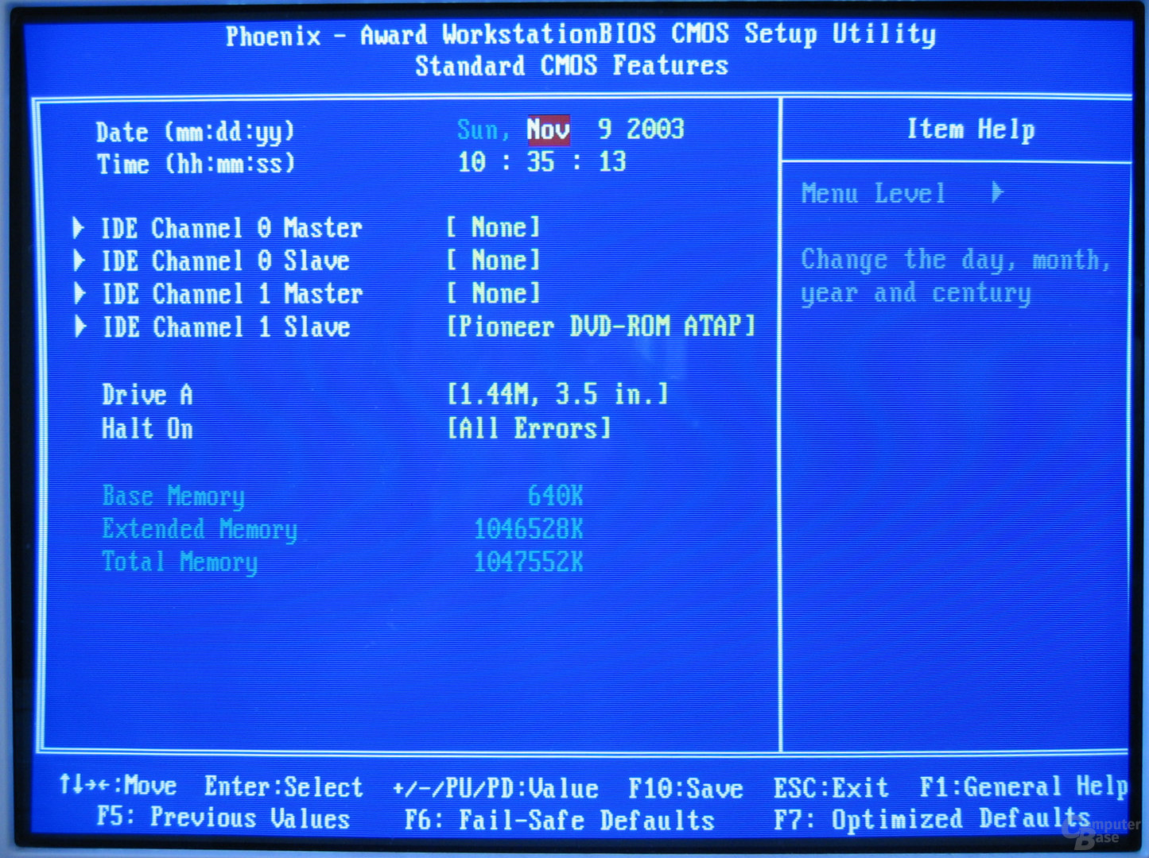This screenshot has height=858, width=1149.
Task: Click the F1:General Help hint
Action: tap(1023, 786)
